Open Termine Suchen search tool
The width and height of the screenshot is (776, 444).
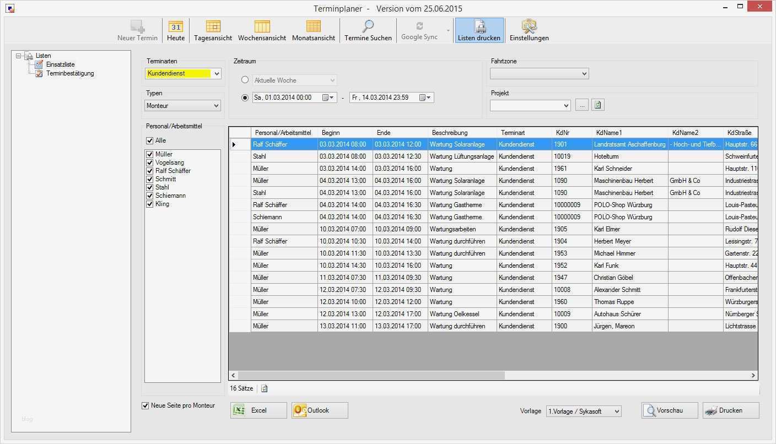pyautogui.click(x=368, y=30)
